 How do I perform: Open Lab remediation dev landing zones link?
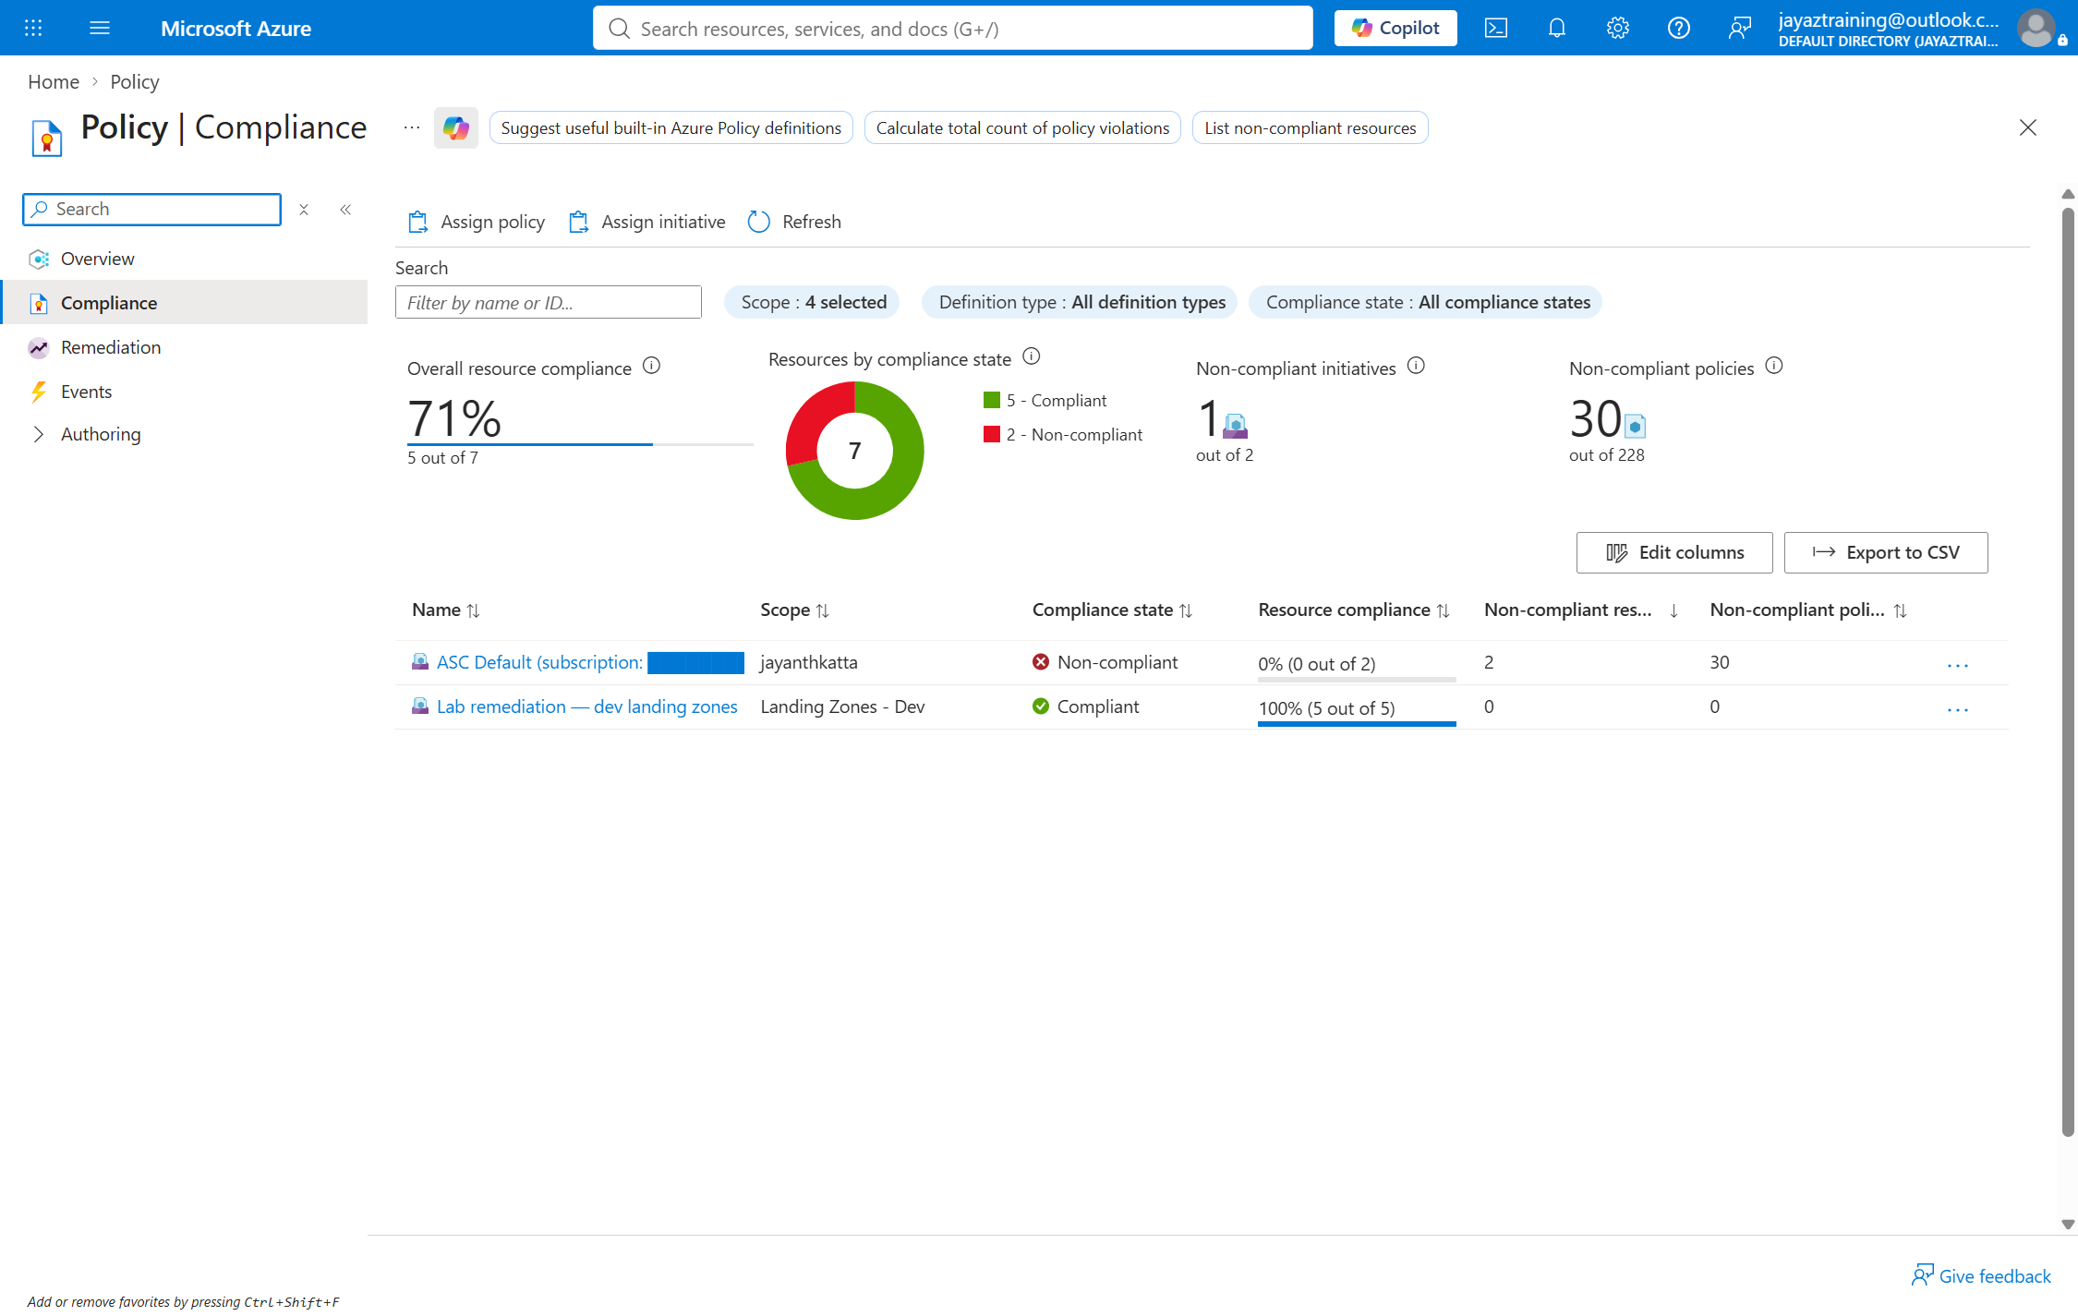[x=586, y=706]
